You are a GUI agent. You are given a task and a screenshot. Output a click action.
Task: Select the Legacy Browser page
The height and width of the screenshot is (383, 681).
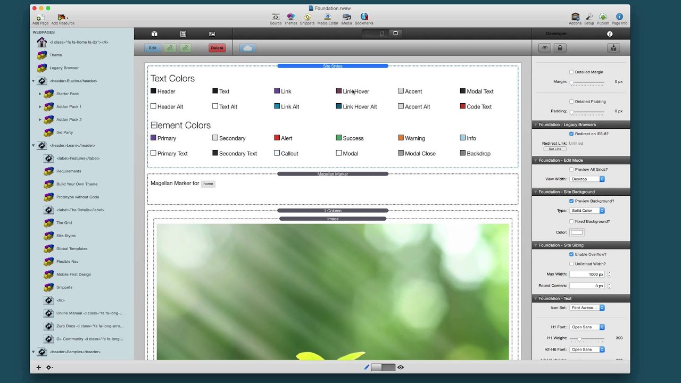tap(64, 68)
